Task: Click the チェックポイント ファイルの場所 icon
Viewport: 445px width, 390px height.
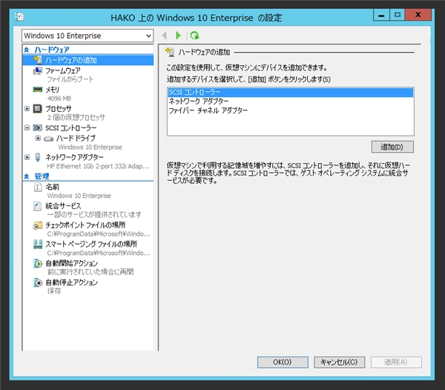Action: coord(38,225)
